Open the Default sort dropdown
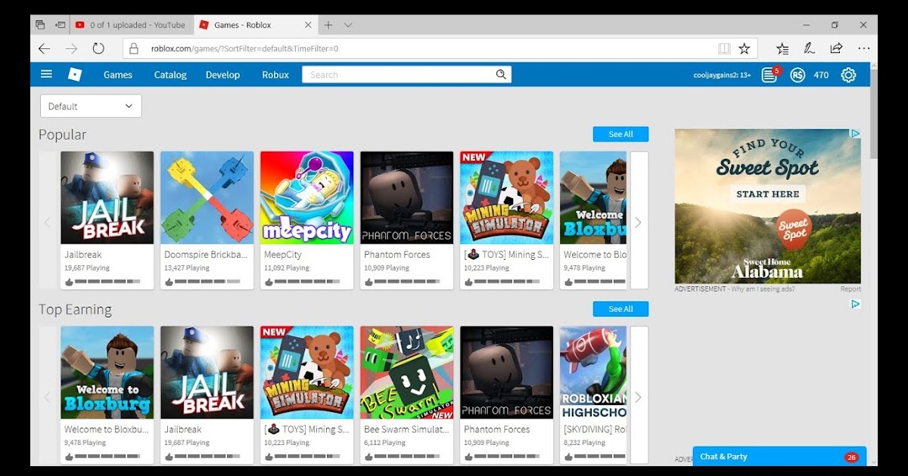Image resolution: width=908 pixels, height=476 pixels. coord(91,106)
